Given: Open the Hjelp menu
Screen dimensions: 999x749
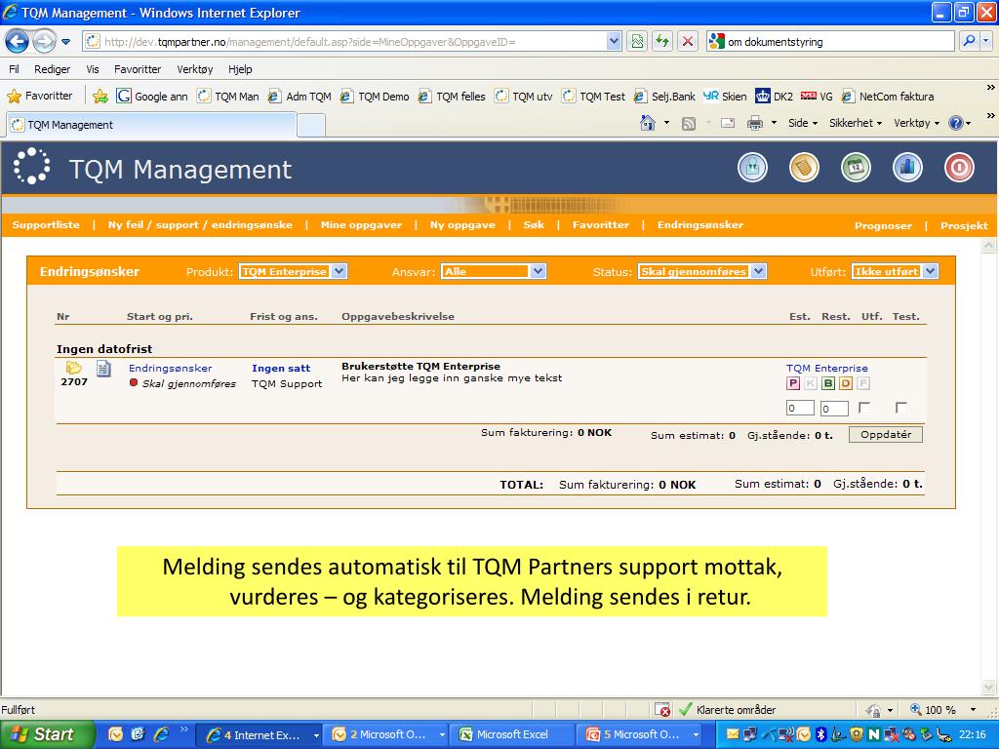Looking at the screenshot, I should pos(240,69).
